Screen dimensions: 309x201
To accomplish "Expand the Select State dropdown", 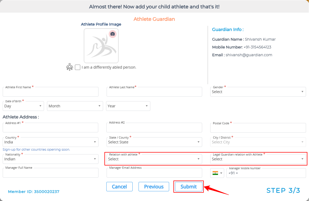I will pos(154,142).
